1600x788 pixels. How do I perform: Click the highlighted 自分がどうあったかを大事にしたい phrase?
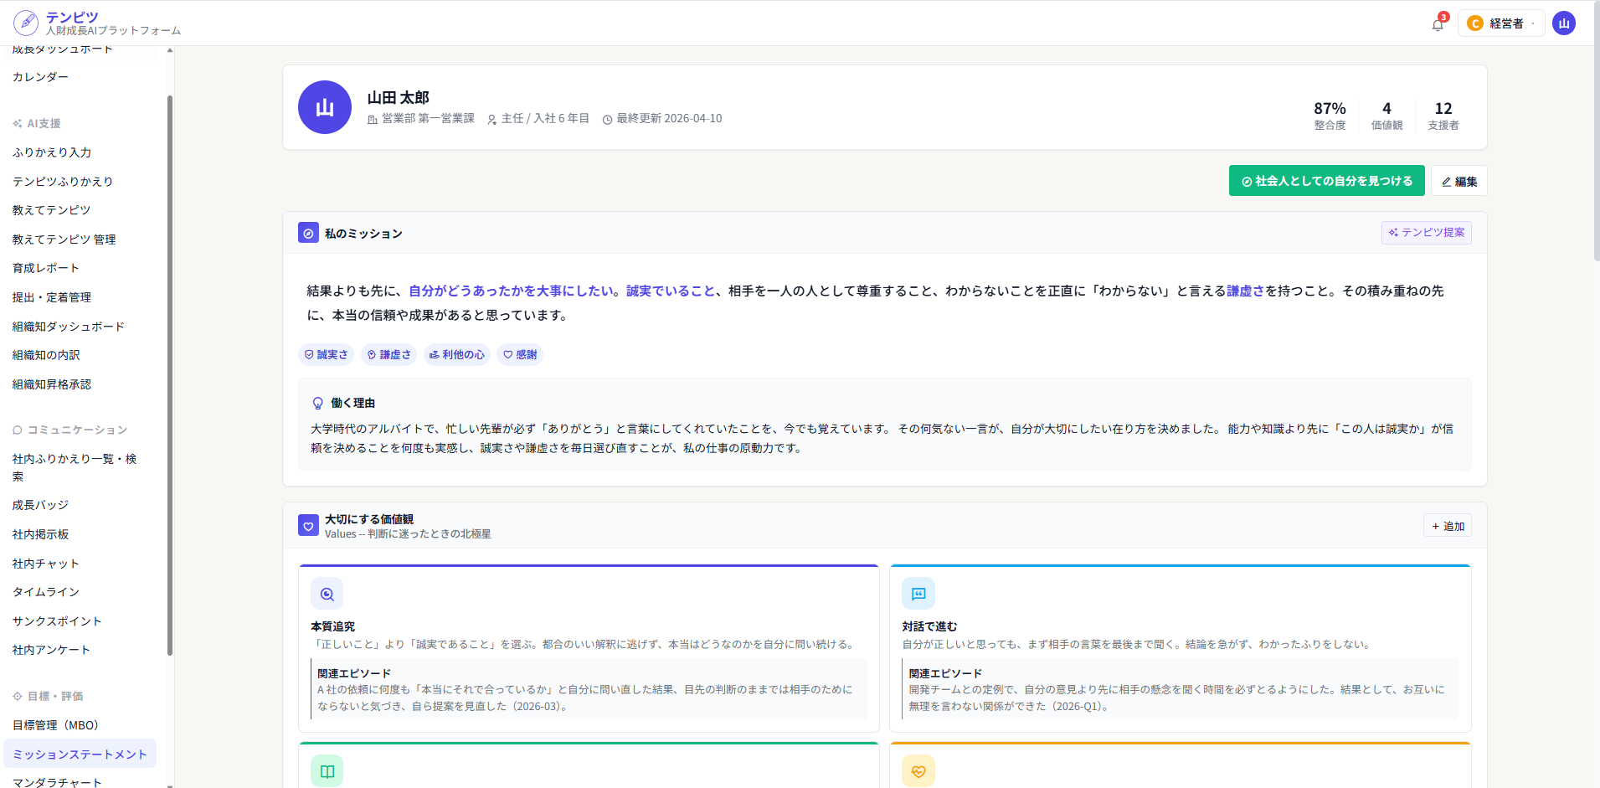pos(511,291)
